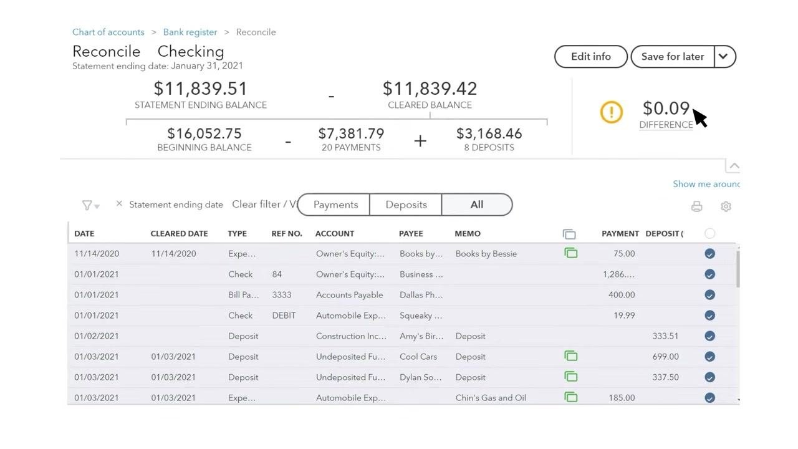The image size is (798, 449).
Task: Click the 3333 ref number cell
Action: click(x=282, y=294)
